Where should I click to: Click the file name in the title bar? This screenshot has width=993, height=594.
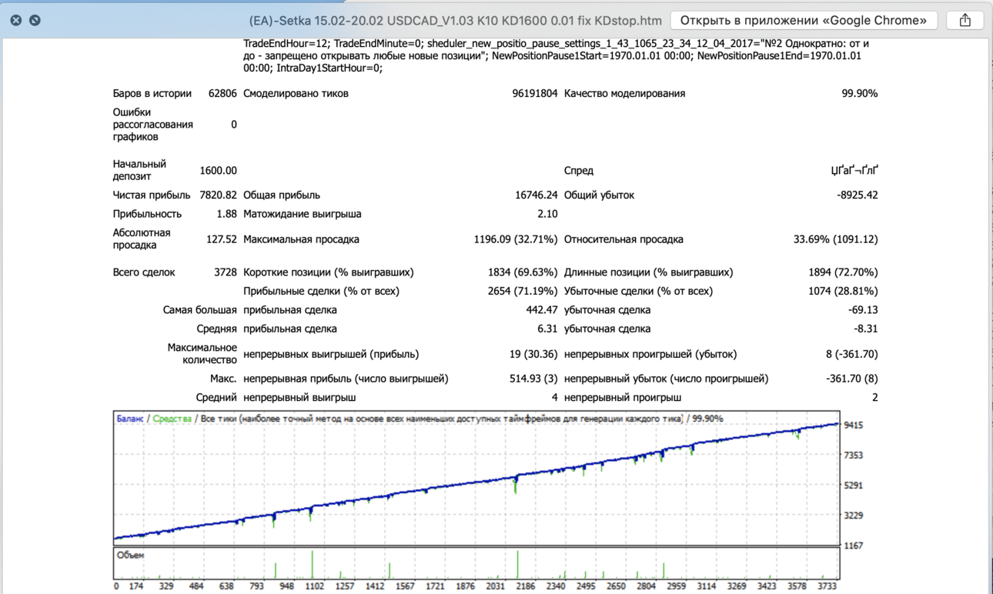(x=455, y=21)
